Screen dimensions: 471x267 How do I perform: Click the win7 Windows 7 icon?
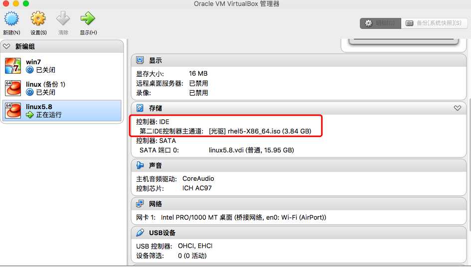pyautogui.click(x=13, y=66)
